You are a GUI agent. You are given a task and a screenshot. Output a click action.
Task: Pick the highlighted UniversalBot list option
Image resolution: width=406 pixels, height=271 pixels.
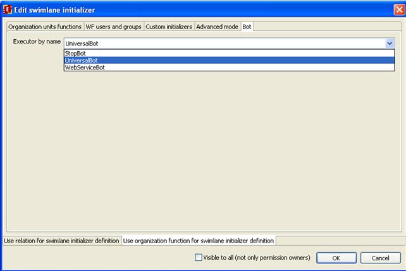click(x=82, y=61)
